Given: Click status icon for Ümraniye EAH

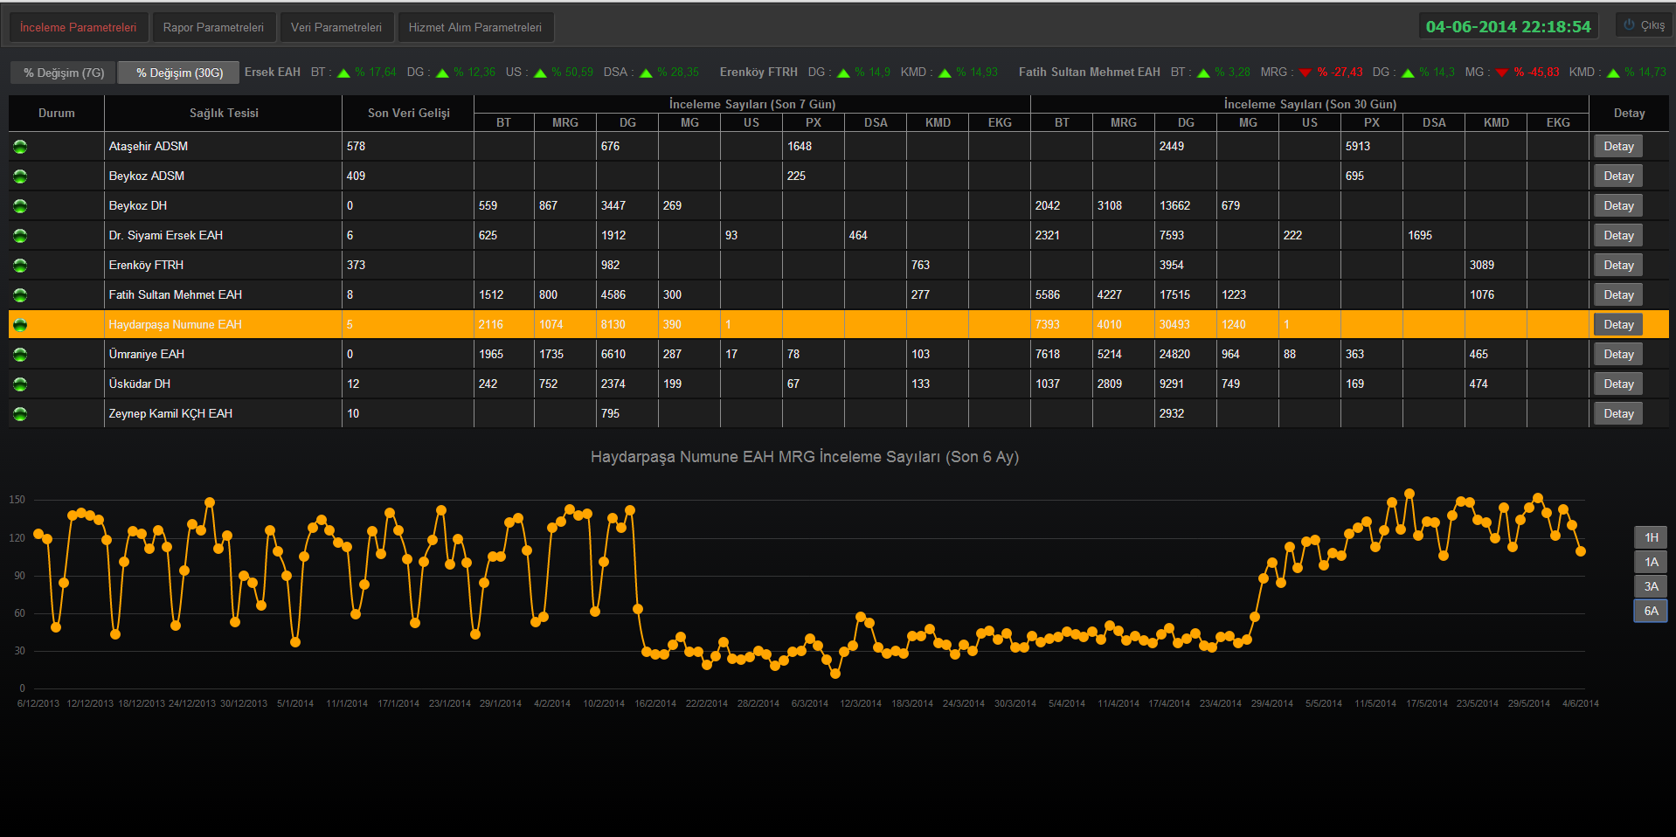Looking at the screenshot, I should coord(20,355).
